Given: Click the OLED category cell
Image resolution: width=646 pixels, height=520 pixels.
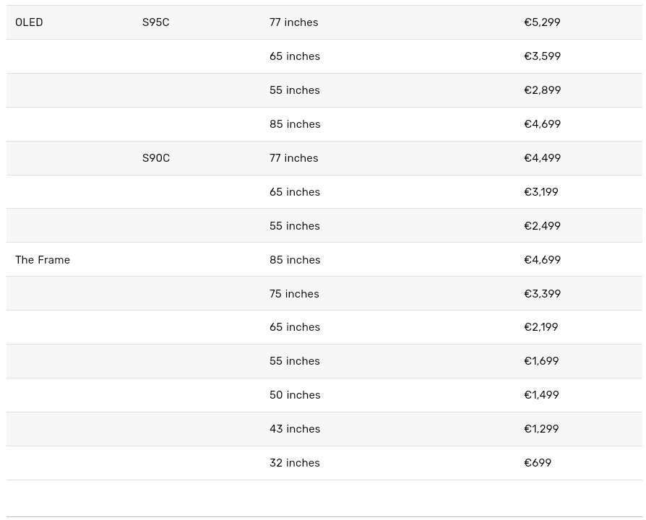Looking at the screenshot, I should [29, 22].
